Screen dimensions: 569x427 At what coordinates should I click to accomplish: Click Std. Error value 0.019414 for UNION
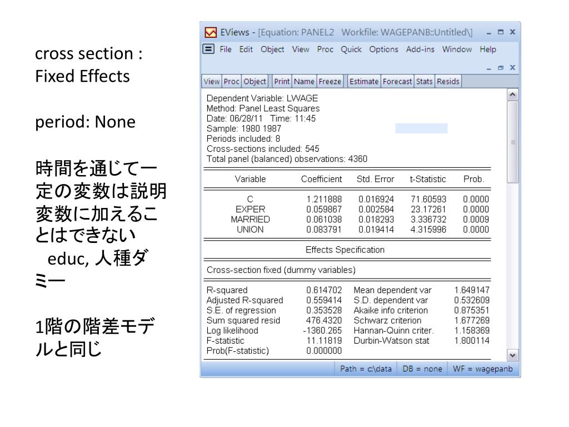376,230
